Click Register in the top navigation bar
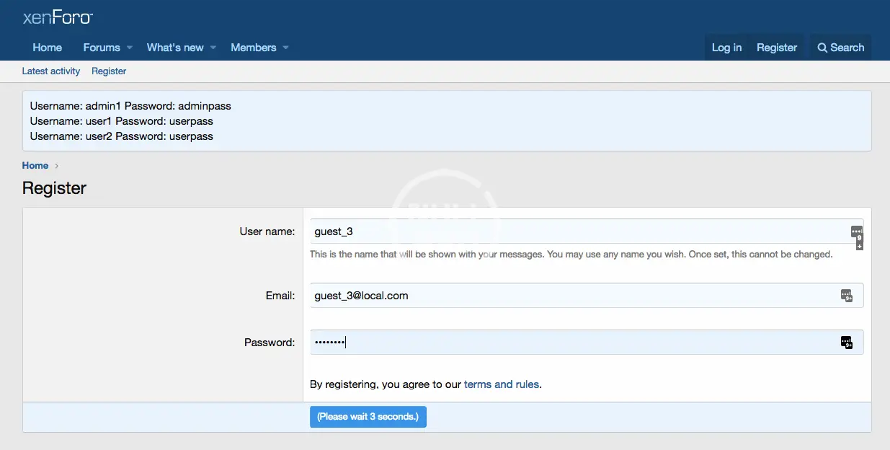 [777, 48]
